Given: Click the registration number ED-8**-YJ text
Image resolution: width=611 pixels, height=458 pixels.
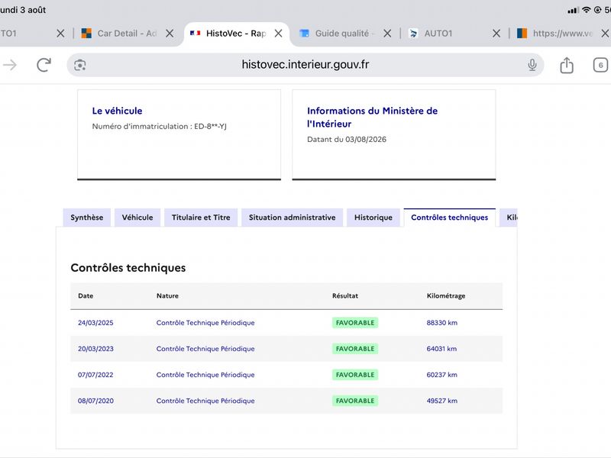Looking at the screenshot, I should [211, 127].
